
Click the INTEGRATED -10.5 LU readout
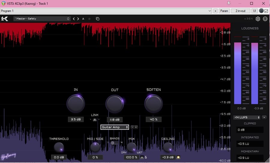(250, 144)
